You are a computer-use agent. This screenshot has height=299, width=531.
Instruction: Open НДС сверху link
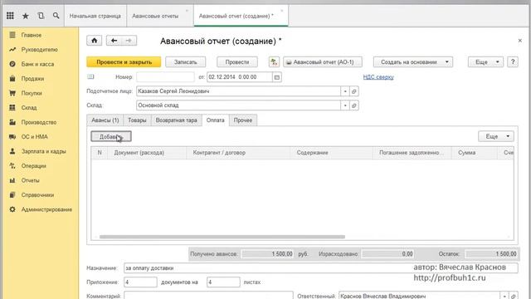pos(378,77)
